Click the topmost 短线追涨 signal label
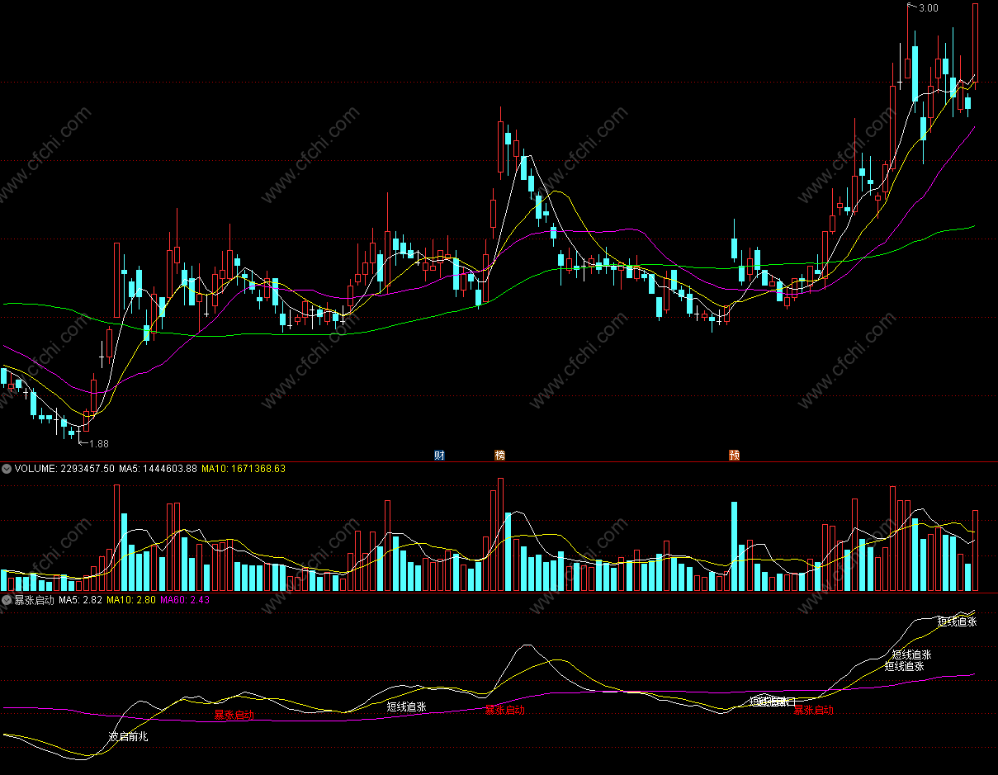Screen dimensions: 998x775 [x=958, y=622]
